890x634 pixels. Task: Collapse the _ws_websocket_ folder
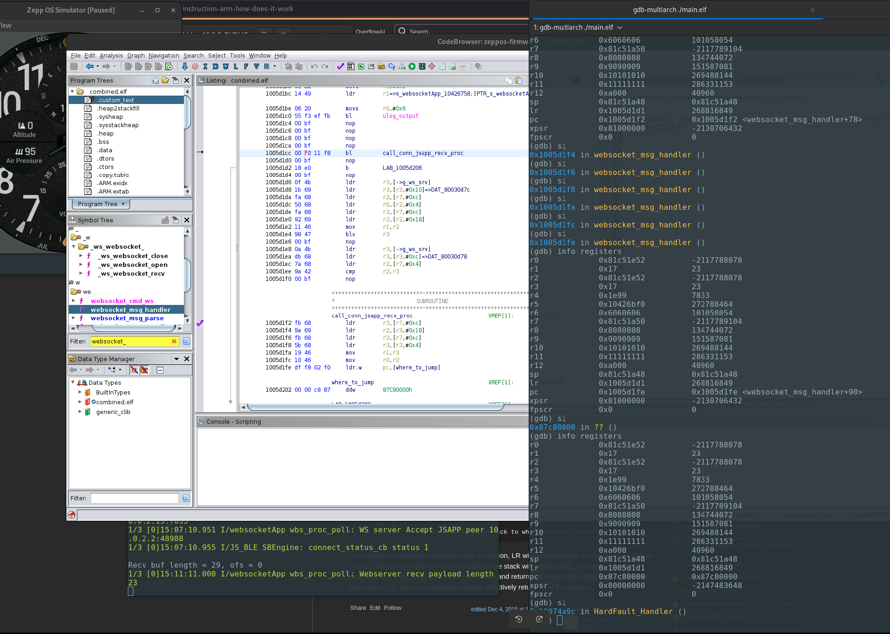click(x=73, y=246)
